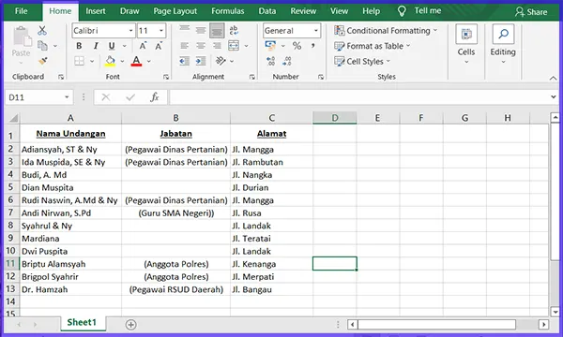Viewport: 563px width, 337px height.
Task: Add a new sheet with plus icon
Action: 131,325
